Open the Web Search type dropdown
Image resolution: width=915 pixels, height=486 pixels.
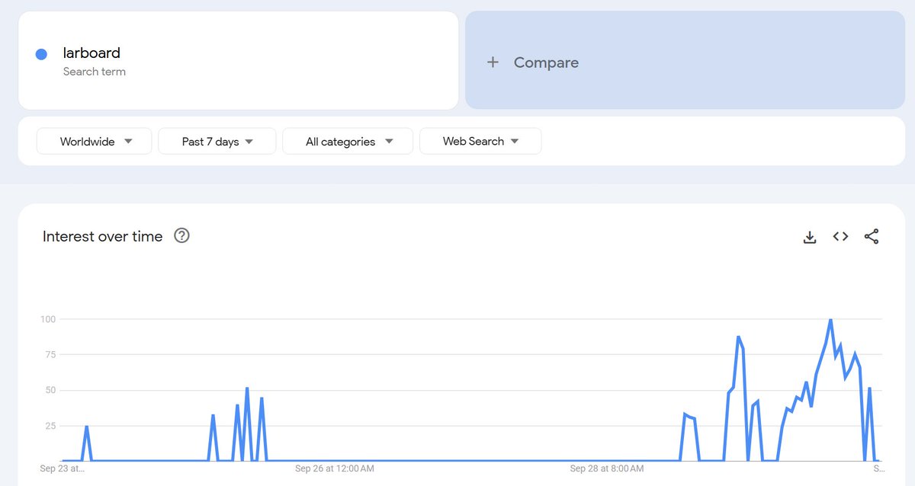coord(480,141)
